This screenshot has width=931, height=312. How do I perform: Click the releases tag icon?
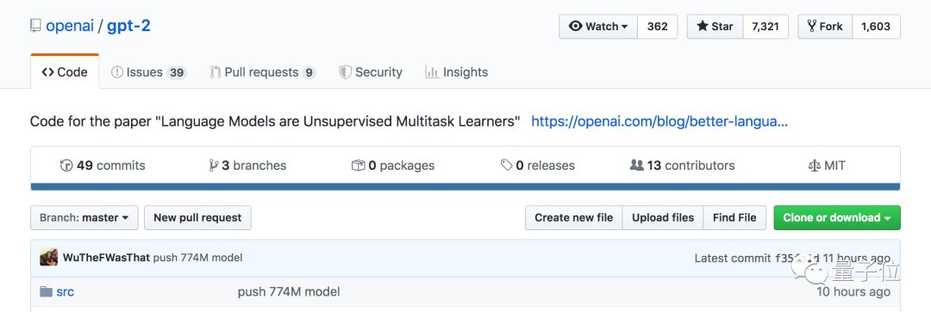(507, 165)
